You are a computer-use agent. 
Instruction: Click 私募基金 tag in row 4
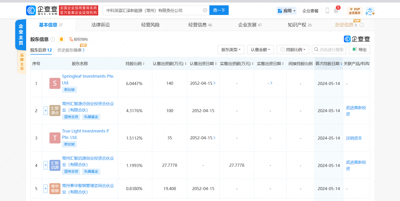pos(91,172)
